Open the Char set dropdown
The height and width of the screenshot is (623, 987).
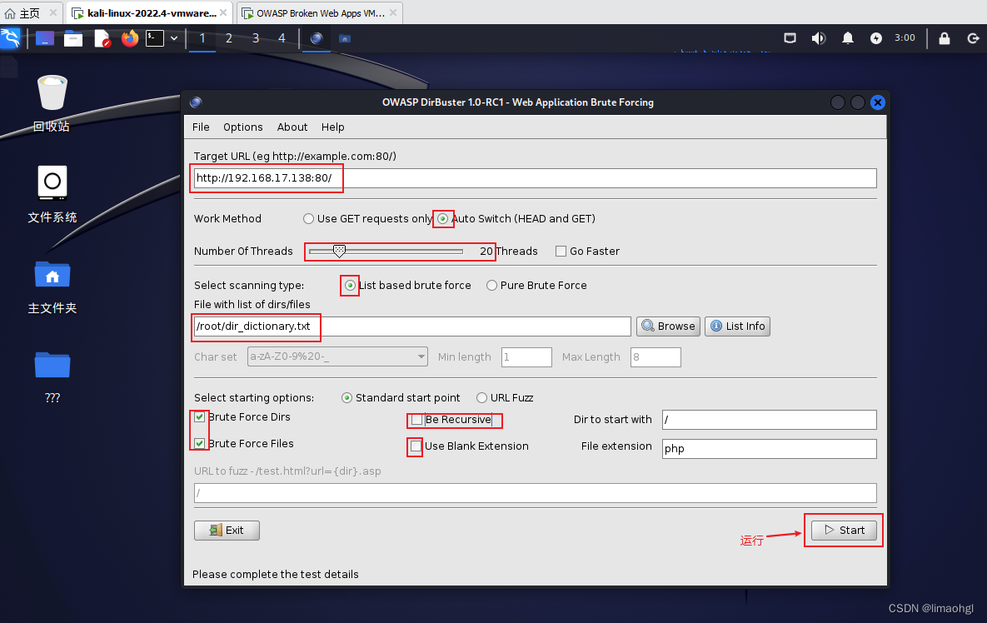(x=337, y=356)
